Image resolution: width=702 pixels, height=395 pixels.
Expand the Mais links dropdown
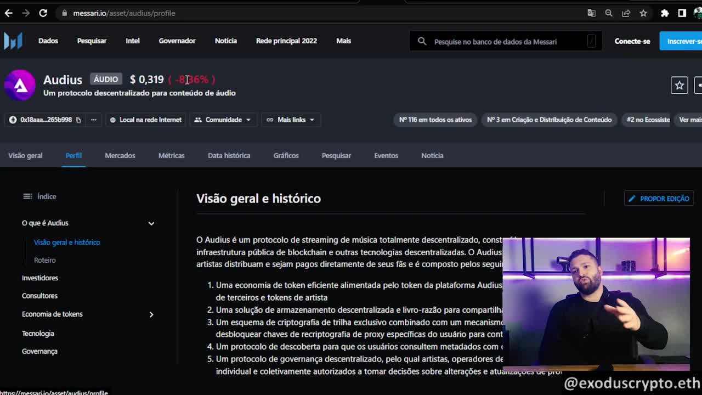291,120
